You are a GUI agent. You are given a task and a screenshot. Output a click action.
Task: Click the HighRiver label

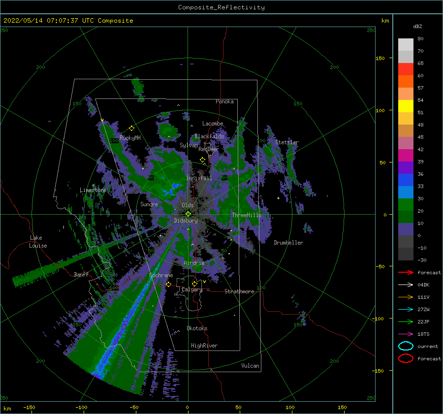click(204, 346)
